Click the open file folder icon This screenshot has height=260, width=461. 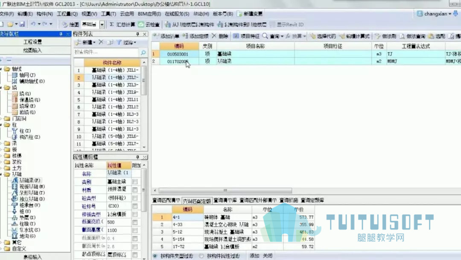10,24
